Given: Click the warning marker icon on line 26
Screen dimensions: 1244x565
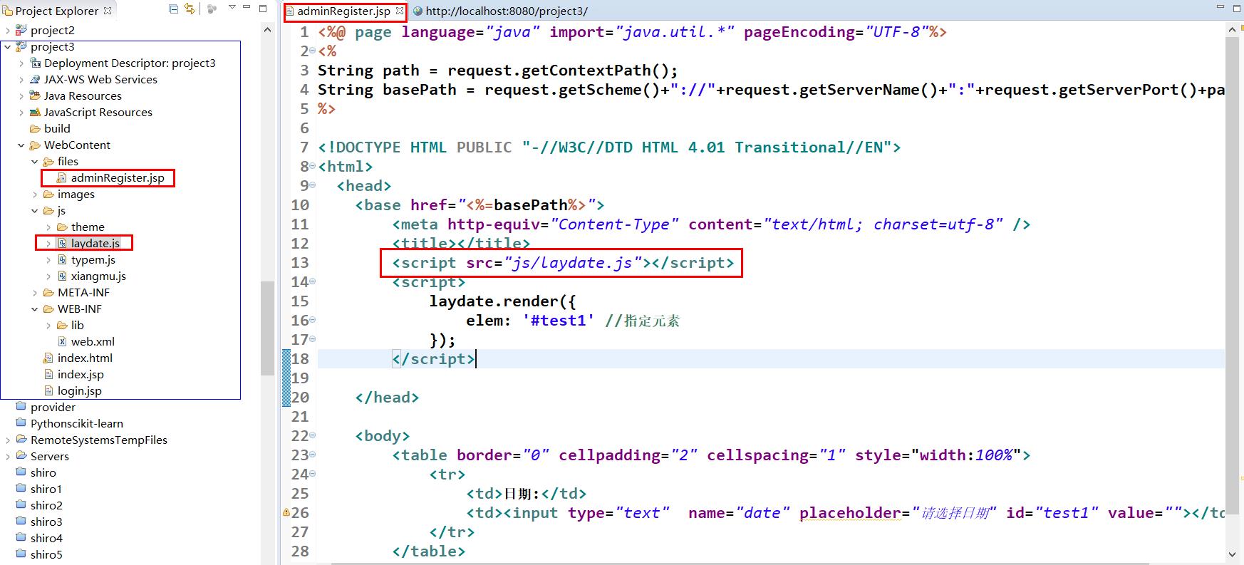Looking at the screenshot, I should pyautogui.click(x=286, y=512).
